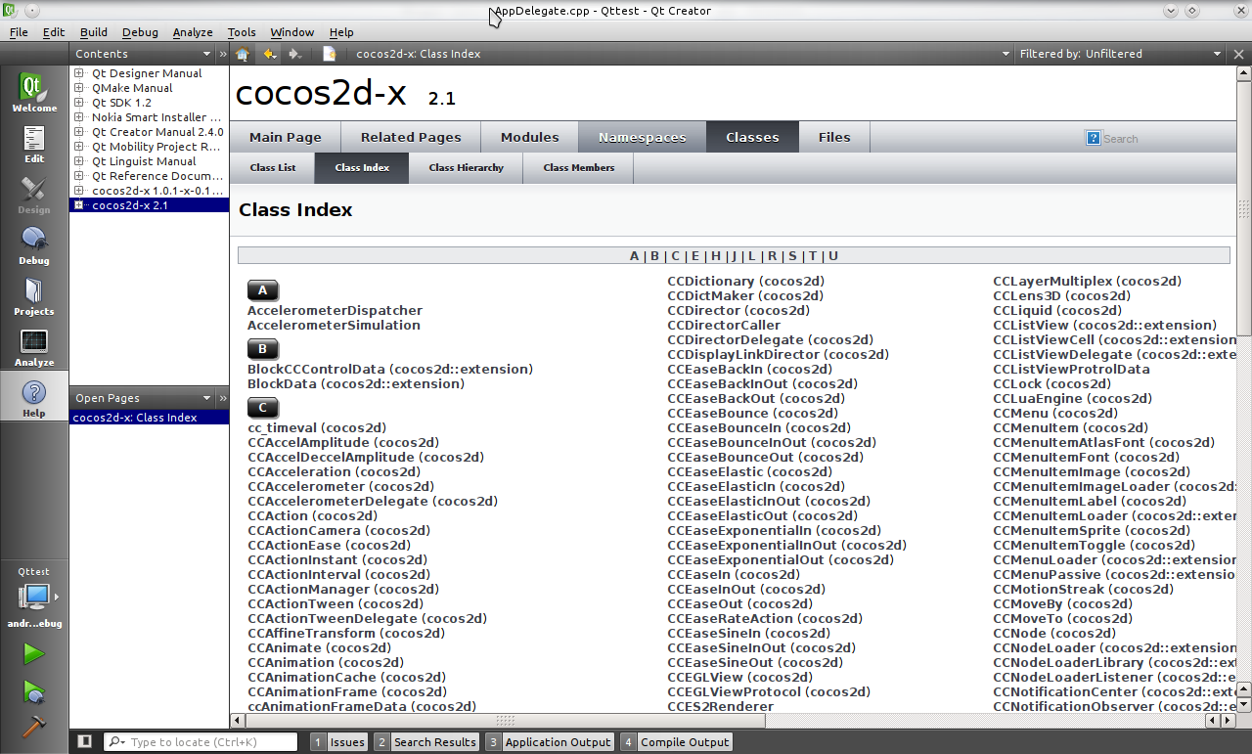
Task: Build the project with the hammer icon
Action: (34, 729)
